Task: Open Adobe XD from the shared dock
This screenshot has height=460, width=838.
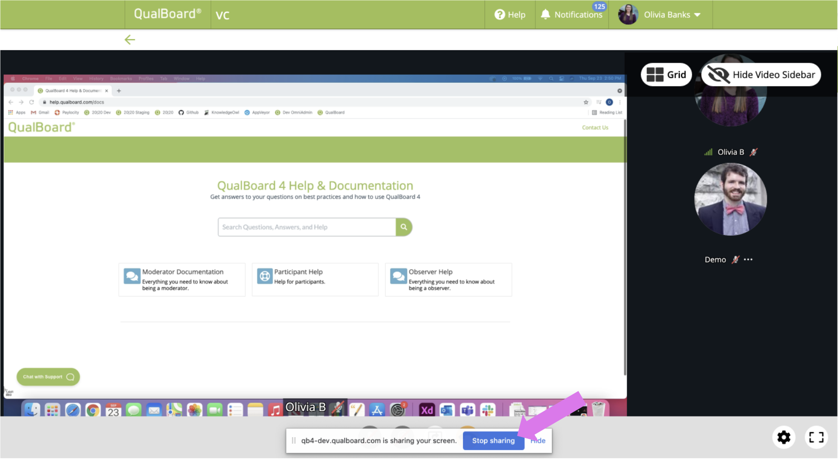Action: click(427, 409)
